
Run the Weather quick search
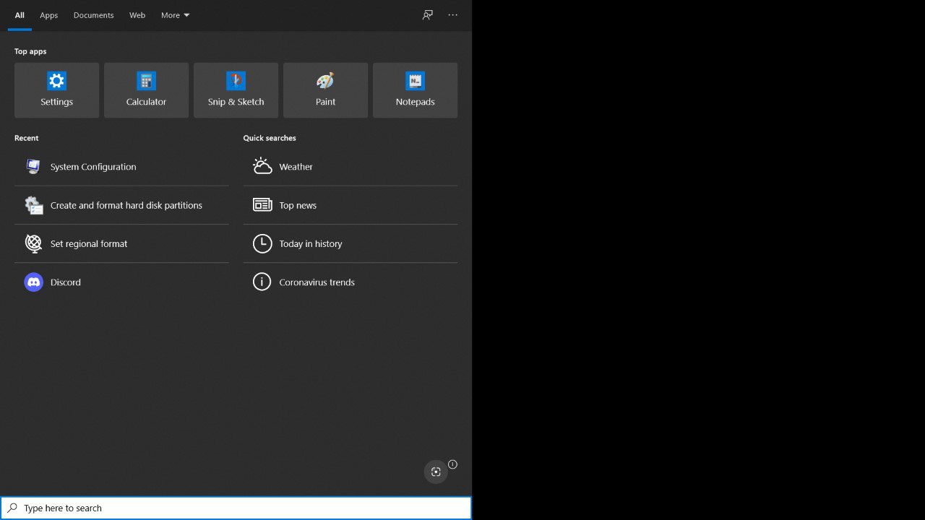tap(350, 166)
